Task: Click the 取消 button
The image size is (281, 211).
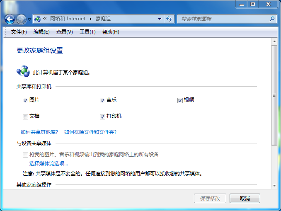Action: click(245, 198)
